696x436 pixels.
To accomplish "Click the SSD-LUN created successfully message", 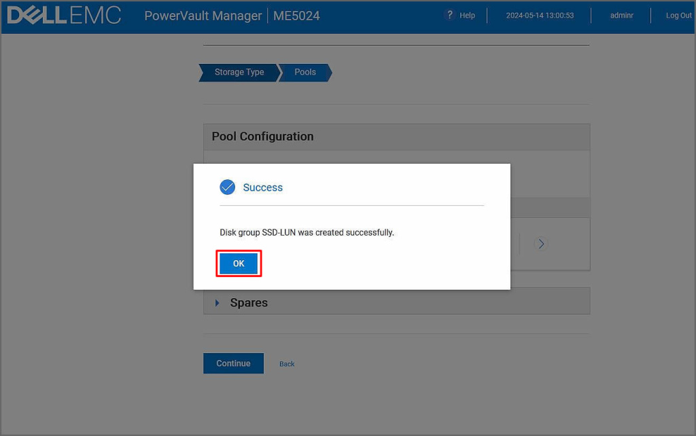I will click(x=307, y=232).
